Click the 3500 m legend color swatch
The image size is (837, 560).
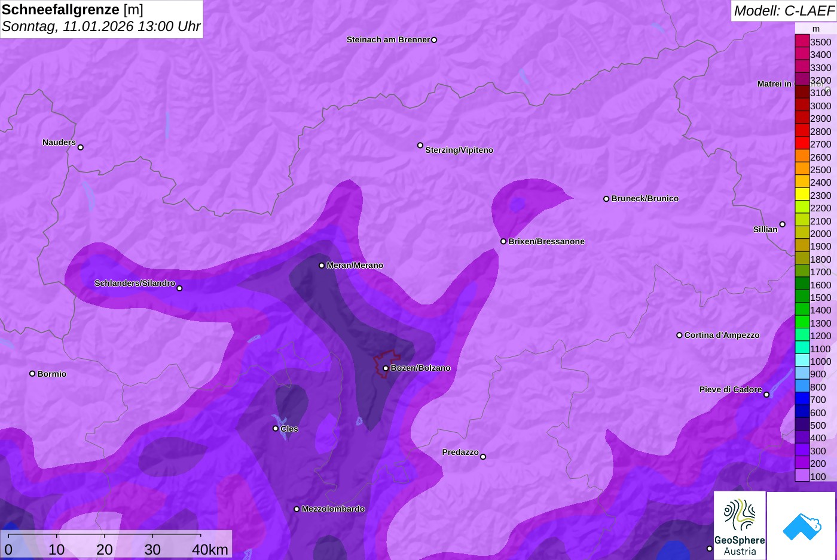tap(802, 41)
